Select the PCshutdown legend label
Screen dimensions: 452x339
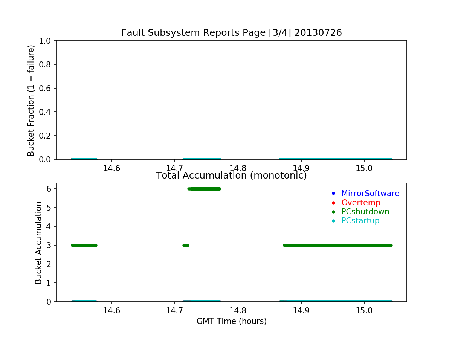point(365,212)
